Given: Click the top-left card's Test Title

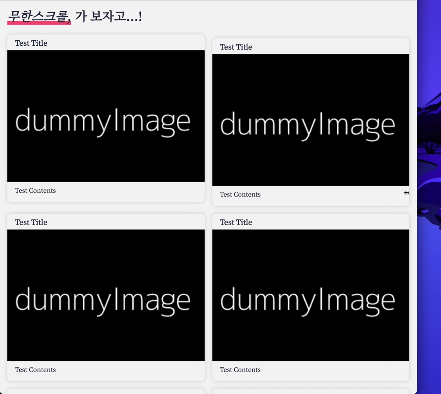Looking at the screenshot, I should coord(31,43).
